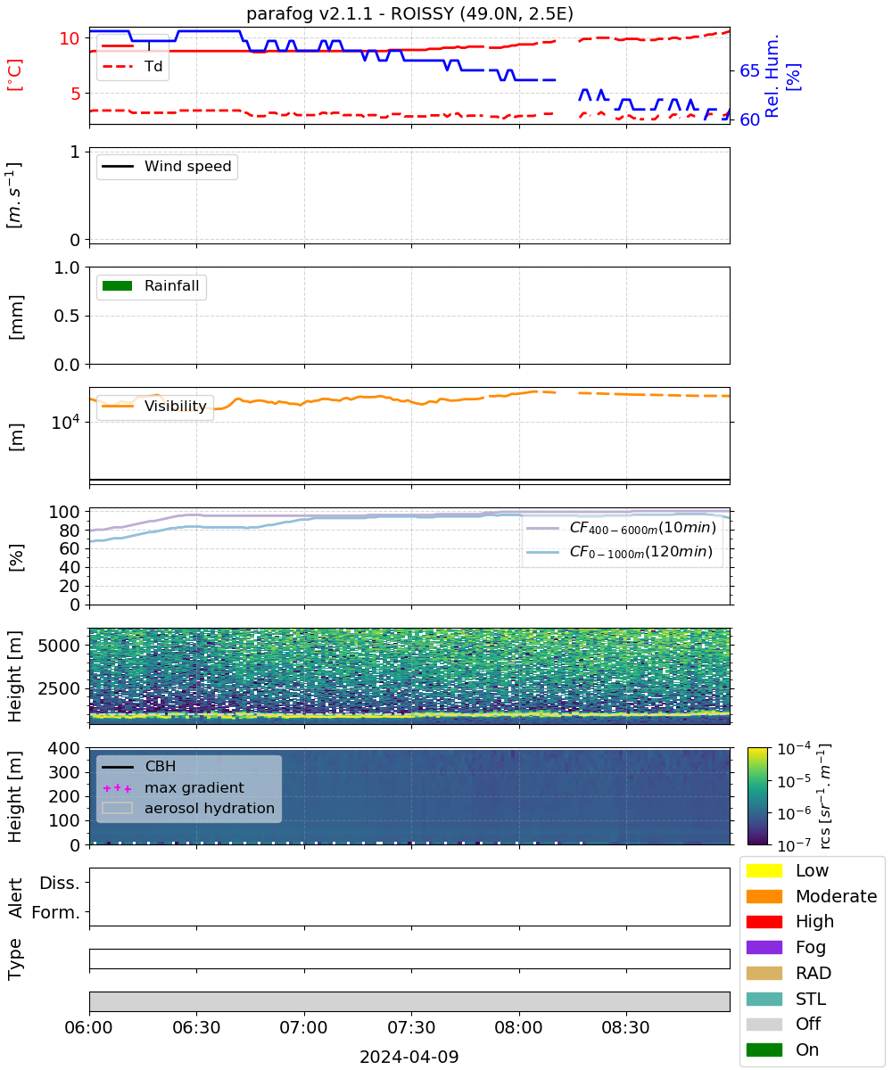Image resolution: width=892 pixels, height=1070 pixels.
Task: Click the dashed Td legend entry
Action: 134,65
